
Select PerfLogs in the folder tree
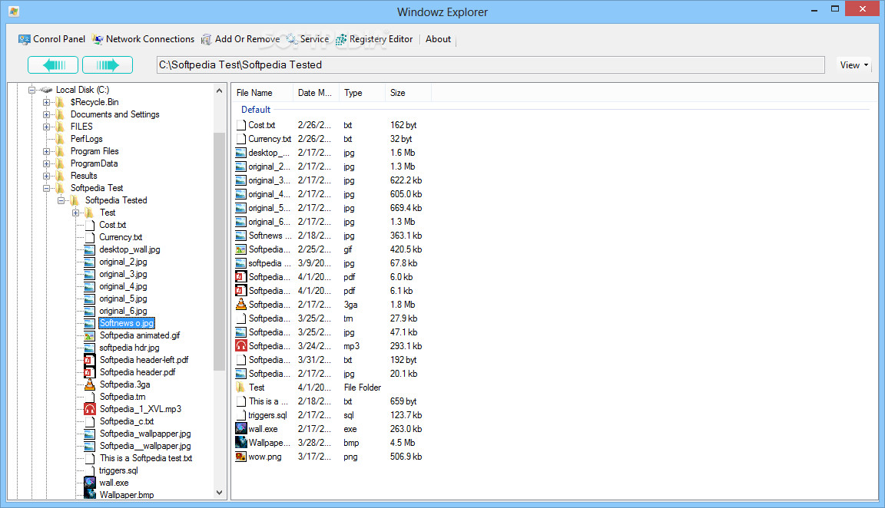point(86,139)
